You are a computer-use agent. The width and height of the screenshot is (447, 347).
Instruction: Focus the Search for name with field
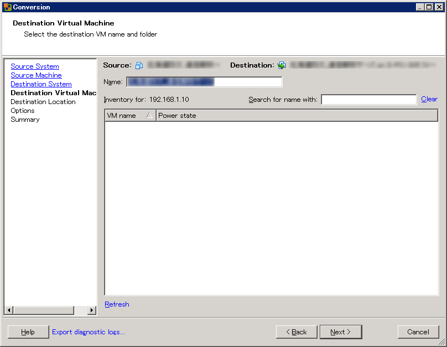pyautogui.click(x=368, y=100)
